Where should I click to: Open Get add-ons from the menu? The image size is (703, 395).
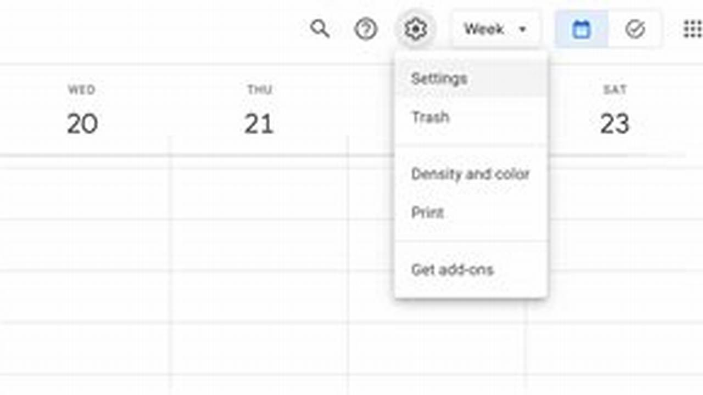[453, 269]
